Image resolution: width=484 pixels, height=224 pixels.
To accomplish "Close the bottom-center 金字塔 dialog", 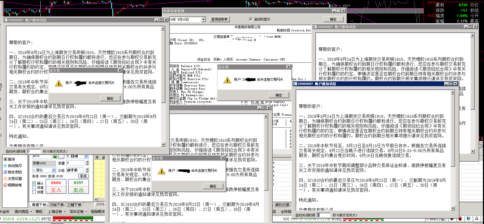I will [223, 158].
